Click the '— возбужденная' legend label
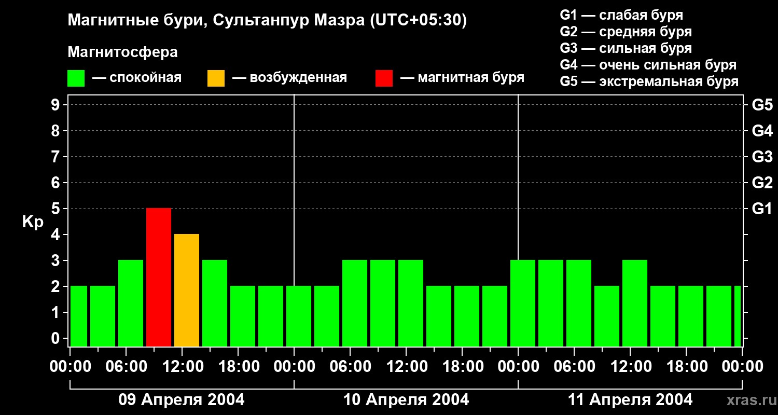Viewport: 778px width, 415px height. coord(289,78)
